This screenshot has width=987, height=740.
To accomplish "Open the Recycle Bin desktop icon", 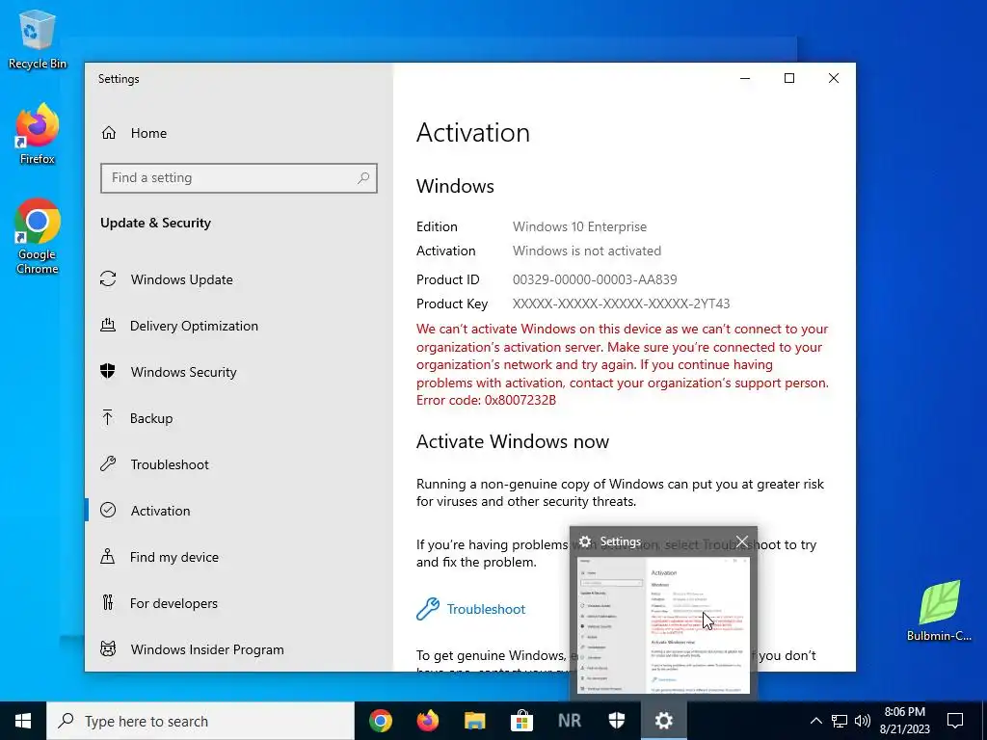I will point(38,39).
